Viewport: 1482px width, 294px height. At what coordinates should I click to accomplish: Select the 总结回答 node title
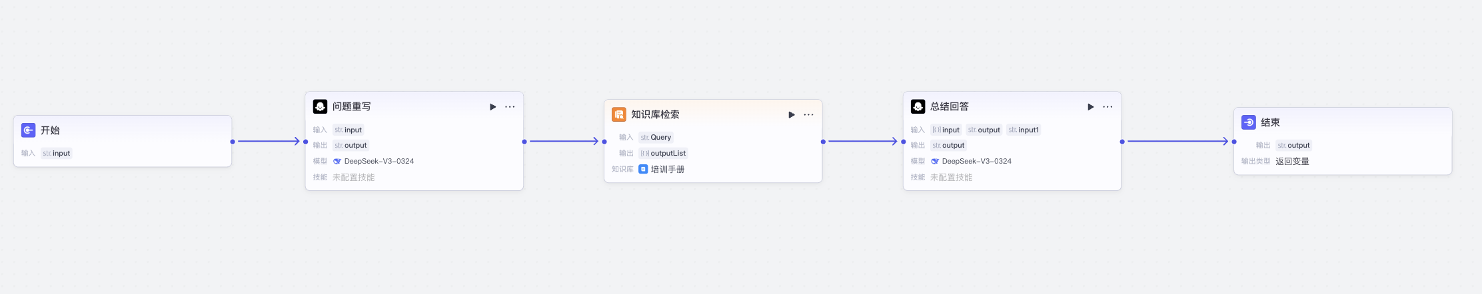click(x=950, y=106)
